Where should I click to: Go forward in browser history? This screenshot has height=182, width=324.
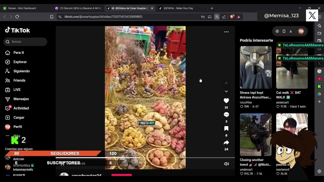[11, 17]
